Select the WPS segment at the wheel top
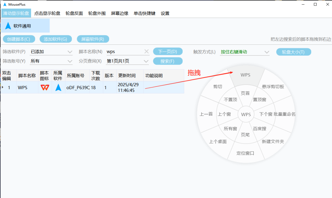 coord(245,75)
